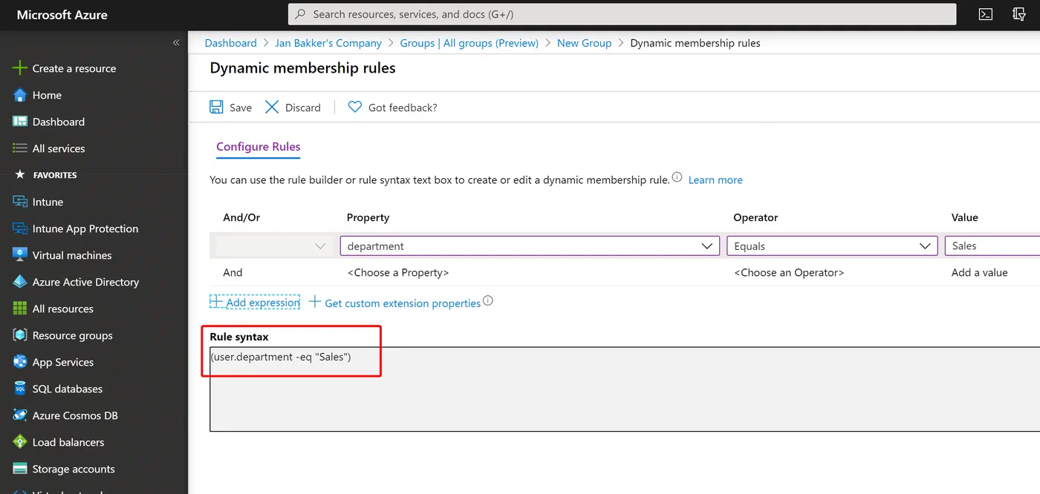Click the Value column header

click(x=965, y=217)
